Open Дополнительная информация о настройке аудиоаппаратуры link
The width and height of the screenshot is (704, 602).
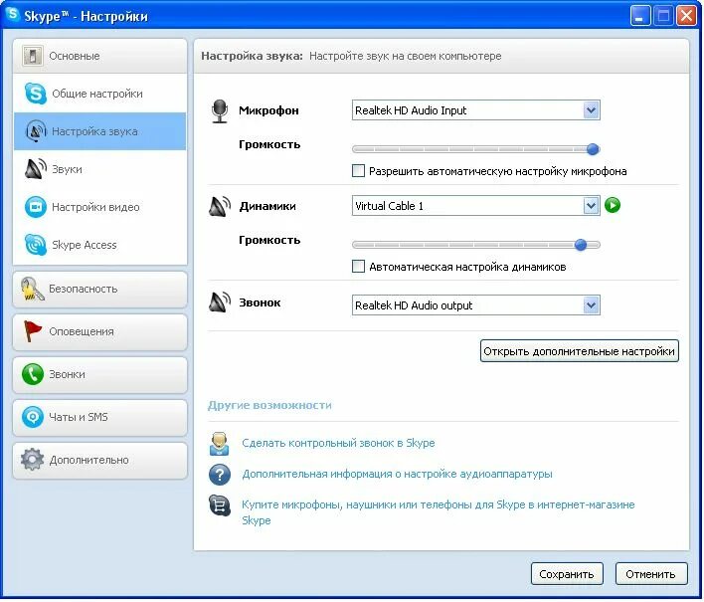[x=397, y=474]
